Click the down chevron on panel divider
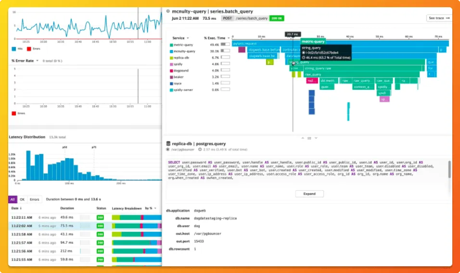460x273 pixels. point(316,138)
